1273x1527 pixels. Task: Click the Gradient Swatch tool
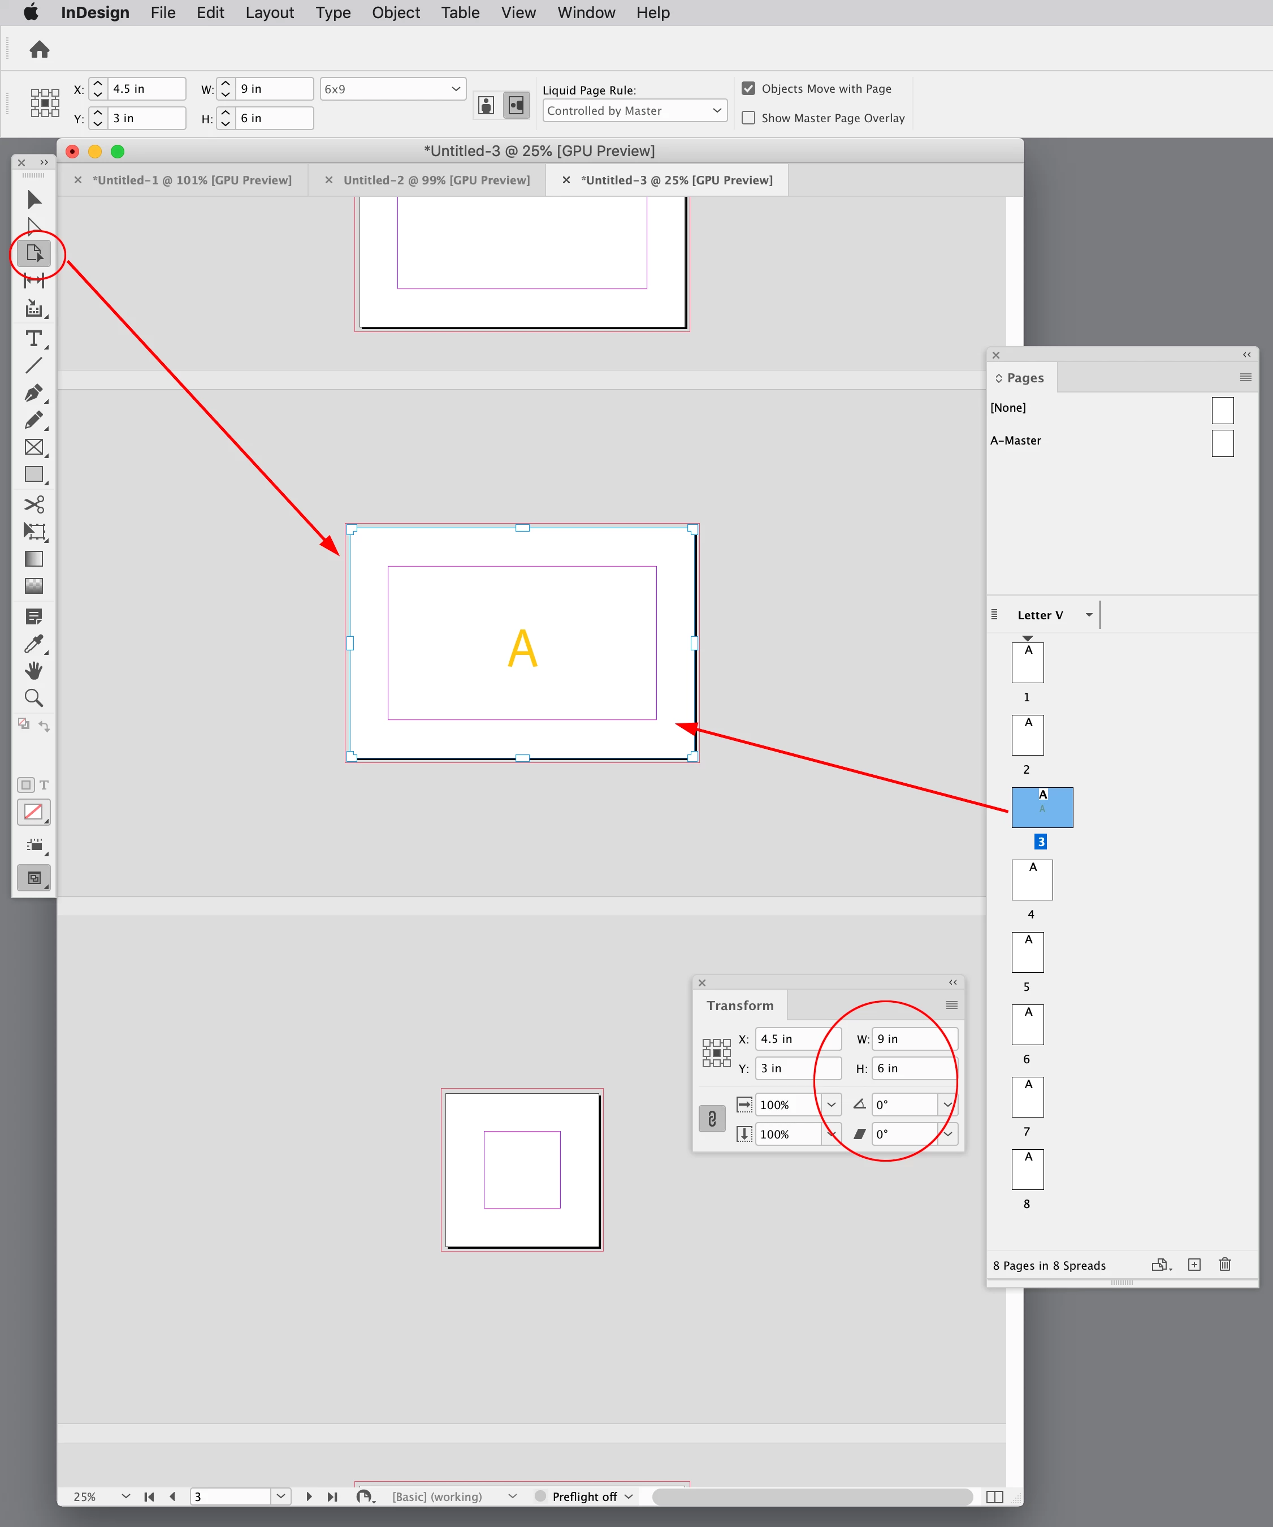tap(33, 559)
